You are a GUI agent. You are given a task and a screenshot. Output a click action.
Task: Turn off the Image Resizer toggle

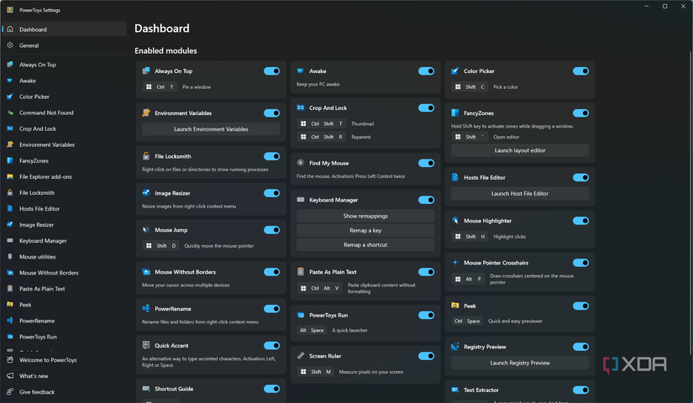click(x=272, y=193)
